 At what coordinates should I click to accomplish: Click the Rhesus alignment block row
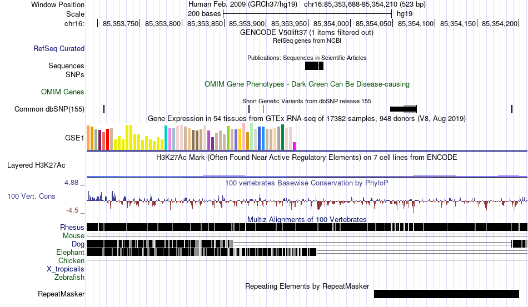pyautogui.click(x=307, y=227)
